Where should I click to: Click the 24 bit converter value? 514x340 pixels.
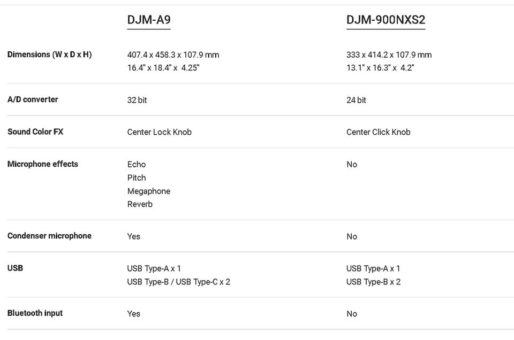point(356,100)
